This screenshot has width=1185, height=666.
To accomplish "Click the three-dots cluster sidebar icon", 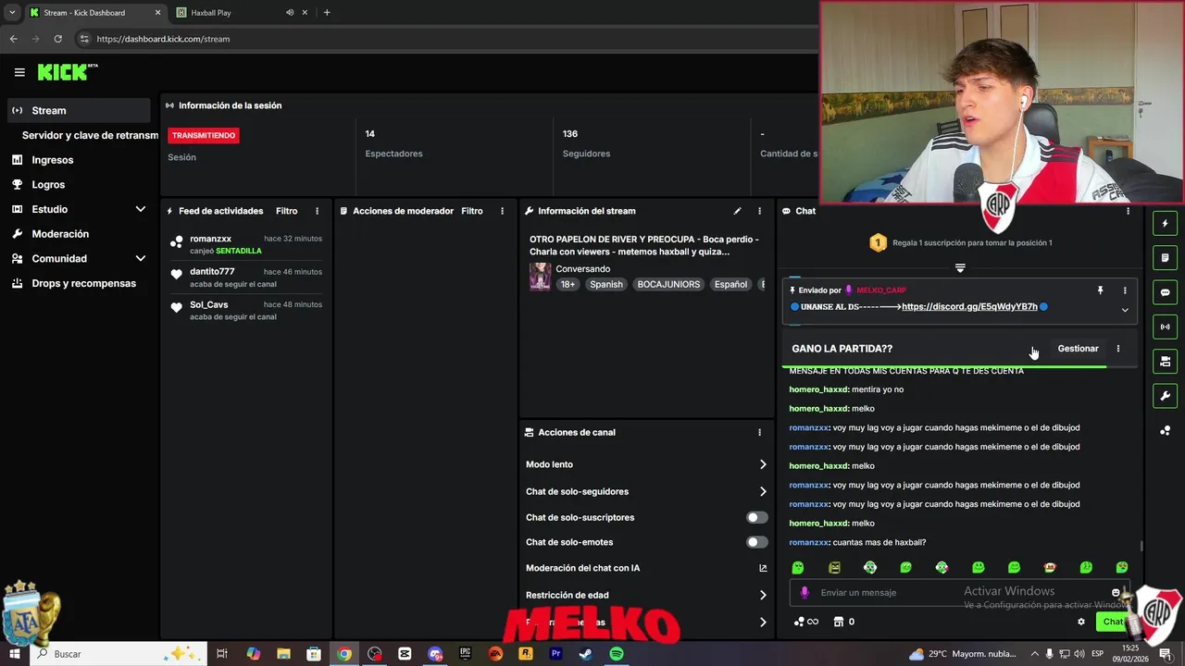I will click(x=1165, y=430).
